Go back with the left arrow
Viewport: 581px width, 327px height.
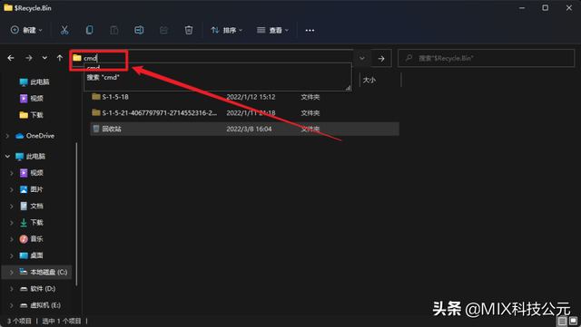(11, 58)
